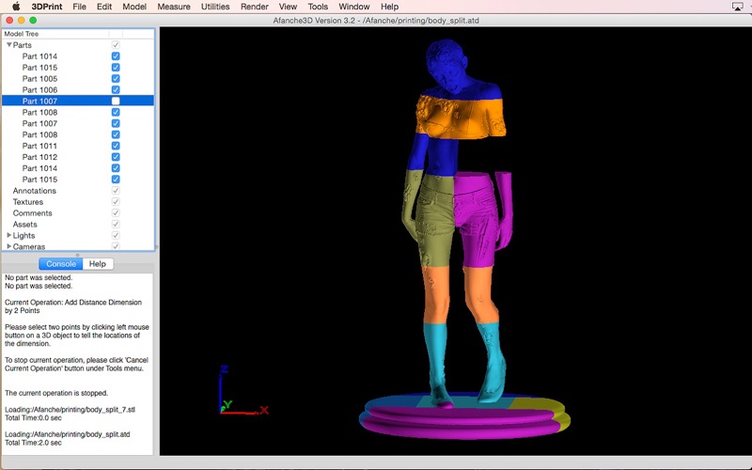Open the Window menu
The width and height of the screenshot is (752, 470).
(x=354, y=7)
